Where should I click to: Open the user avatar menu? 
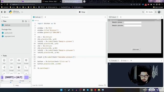coord(159,12)
